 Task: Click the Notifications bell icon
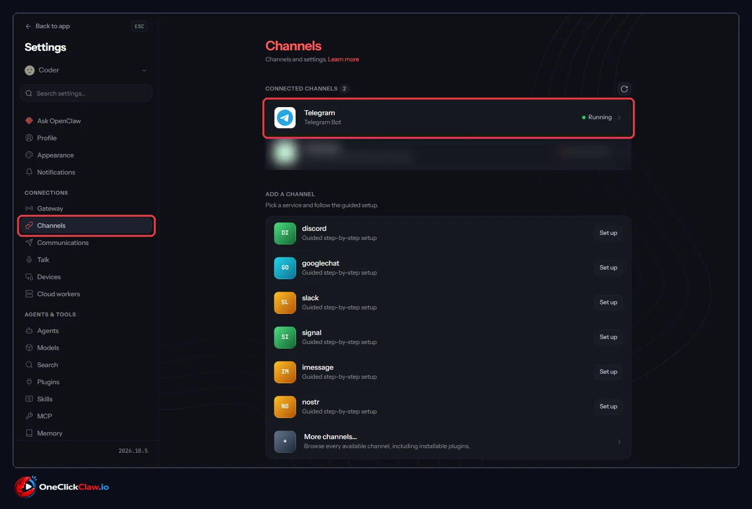pos(29,172)
